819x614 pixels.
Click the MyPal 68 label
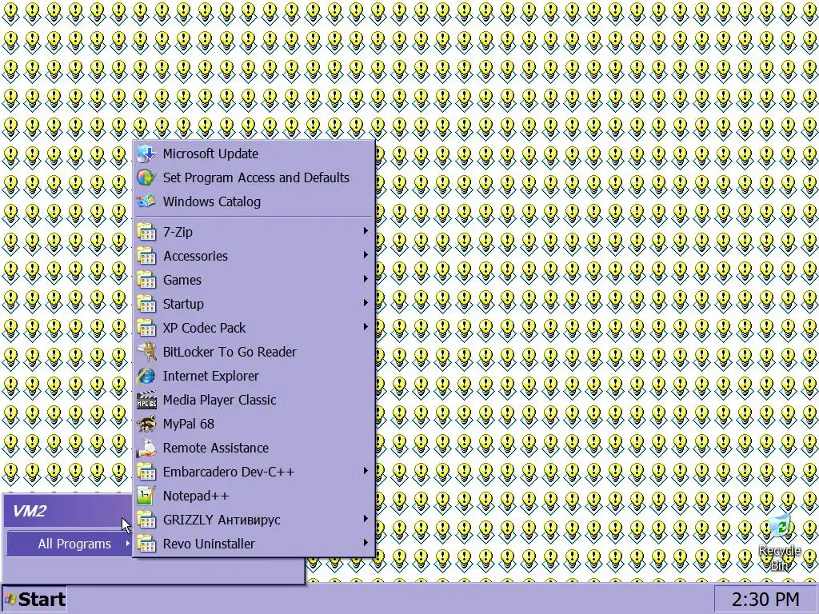pyautogui.click(x=189, y=424)
